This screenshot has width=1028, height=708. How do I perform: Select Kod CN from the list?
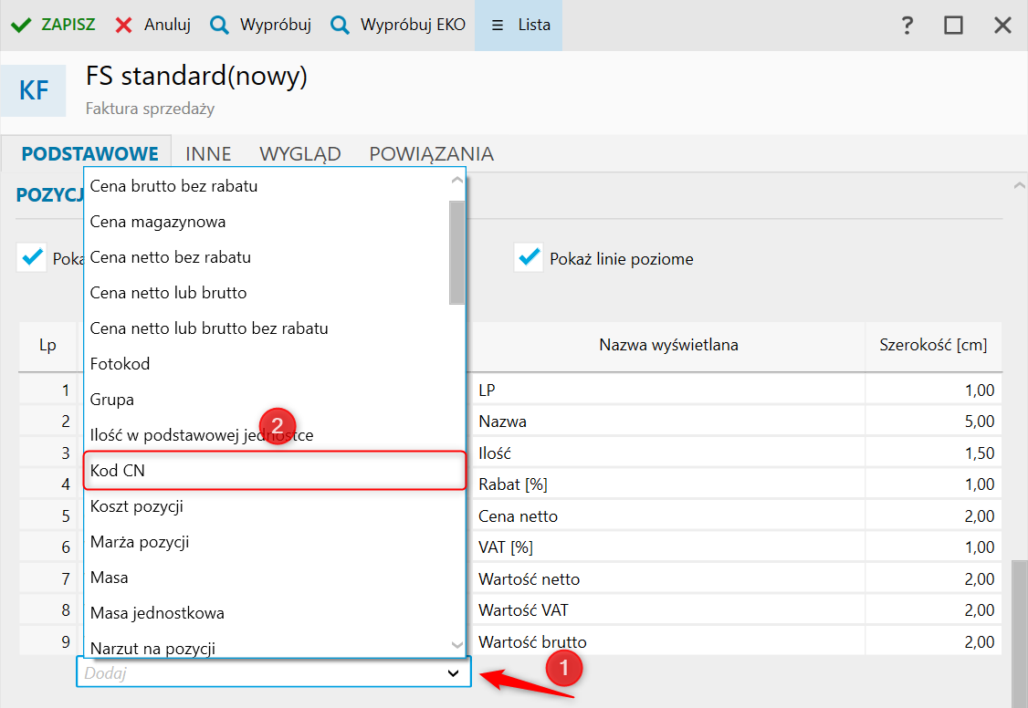pyautogui.click(x=275, y=470)
